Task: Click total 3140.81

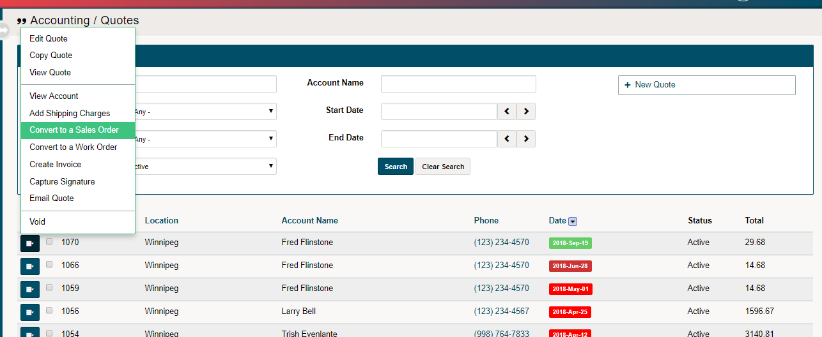Action: (x=759, y=333)
